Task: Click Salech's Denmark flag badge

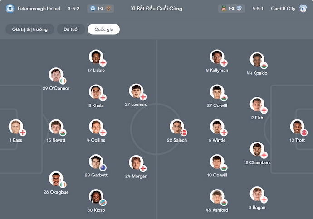Action: pyautogui.click(x=184, y=133)
